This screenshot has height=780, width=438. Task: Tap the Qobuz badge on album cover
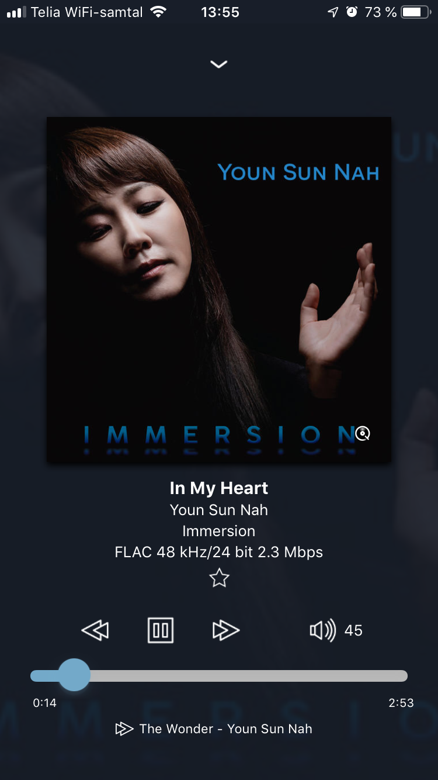click(x=363, y=433)
